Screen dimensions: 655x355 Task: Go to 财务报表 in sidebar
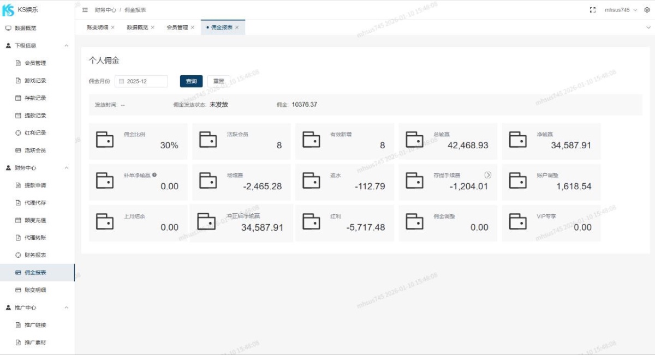[x=35, y=255]
